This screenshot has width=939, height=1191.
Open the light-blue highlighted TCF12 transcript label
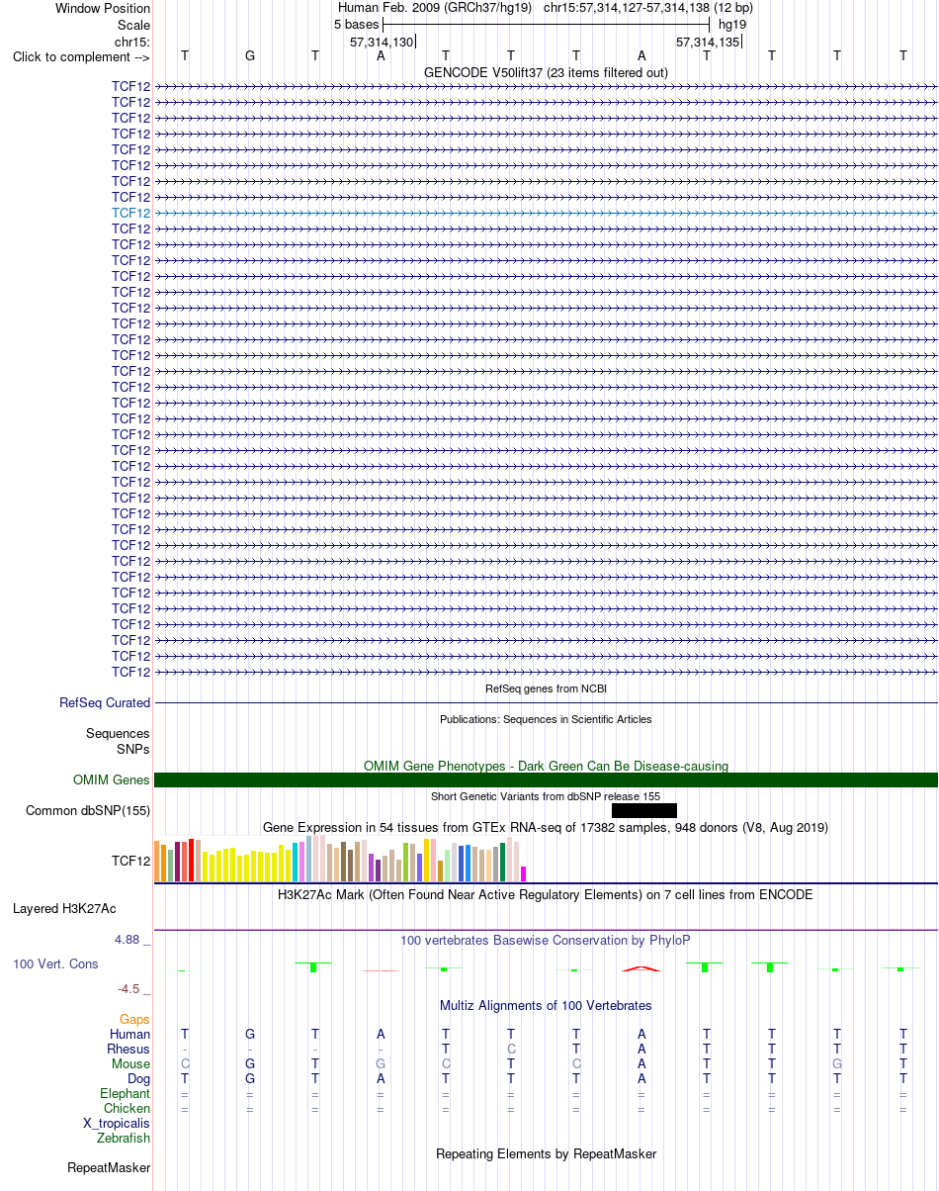point(131,213)
